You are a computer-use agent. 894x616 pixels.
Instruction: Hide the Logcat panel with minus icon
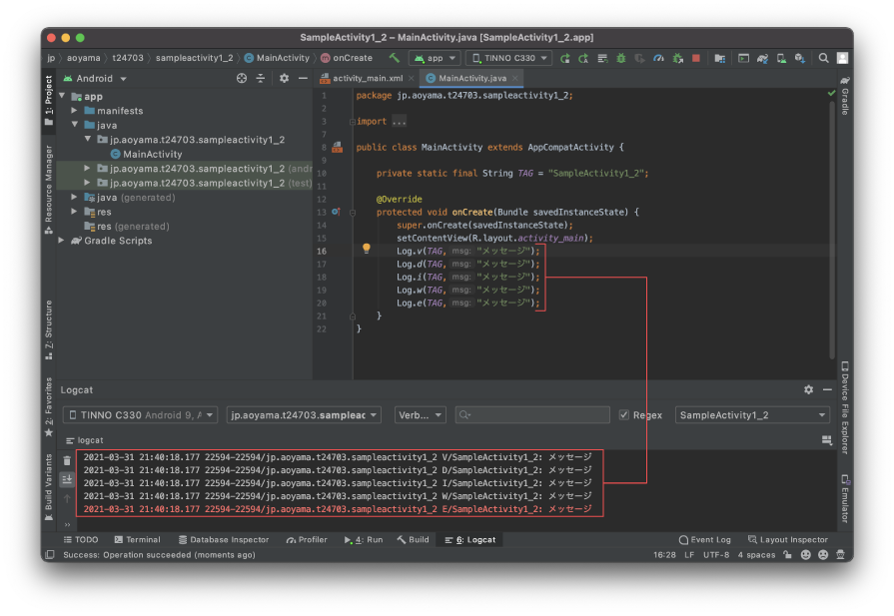tap(827, 389)
